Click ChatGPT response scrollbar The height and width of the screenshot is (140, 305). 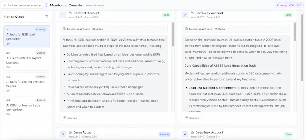173,35
